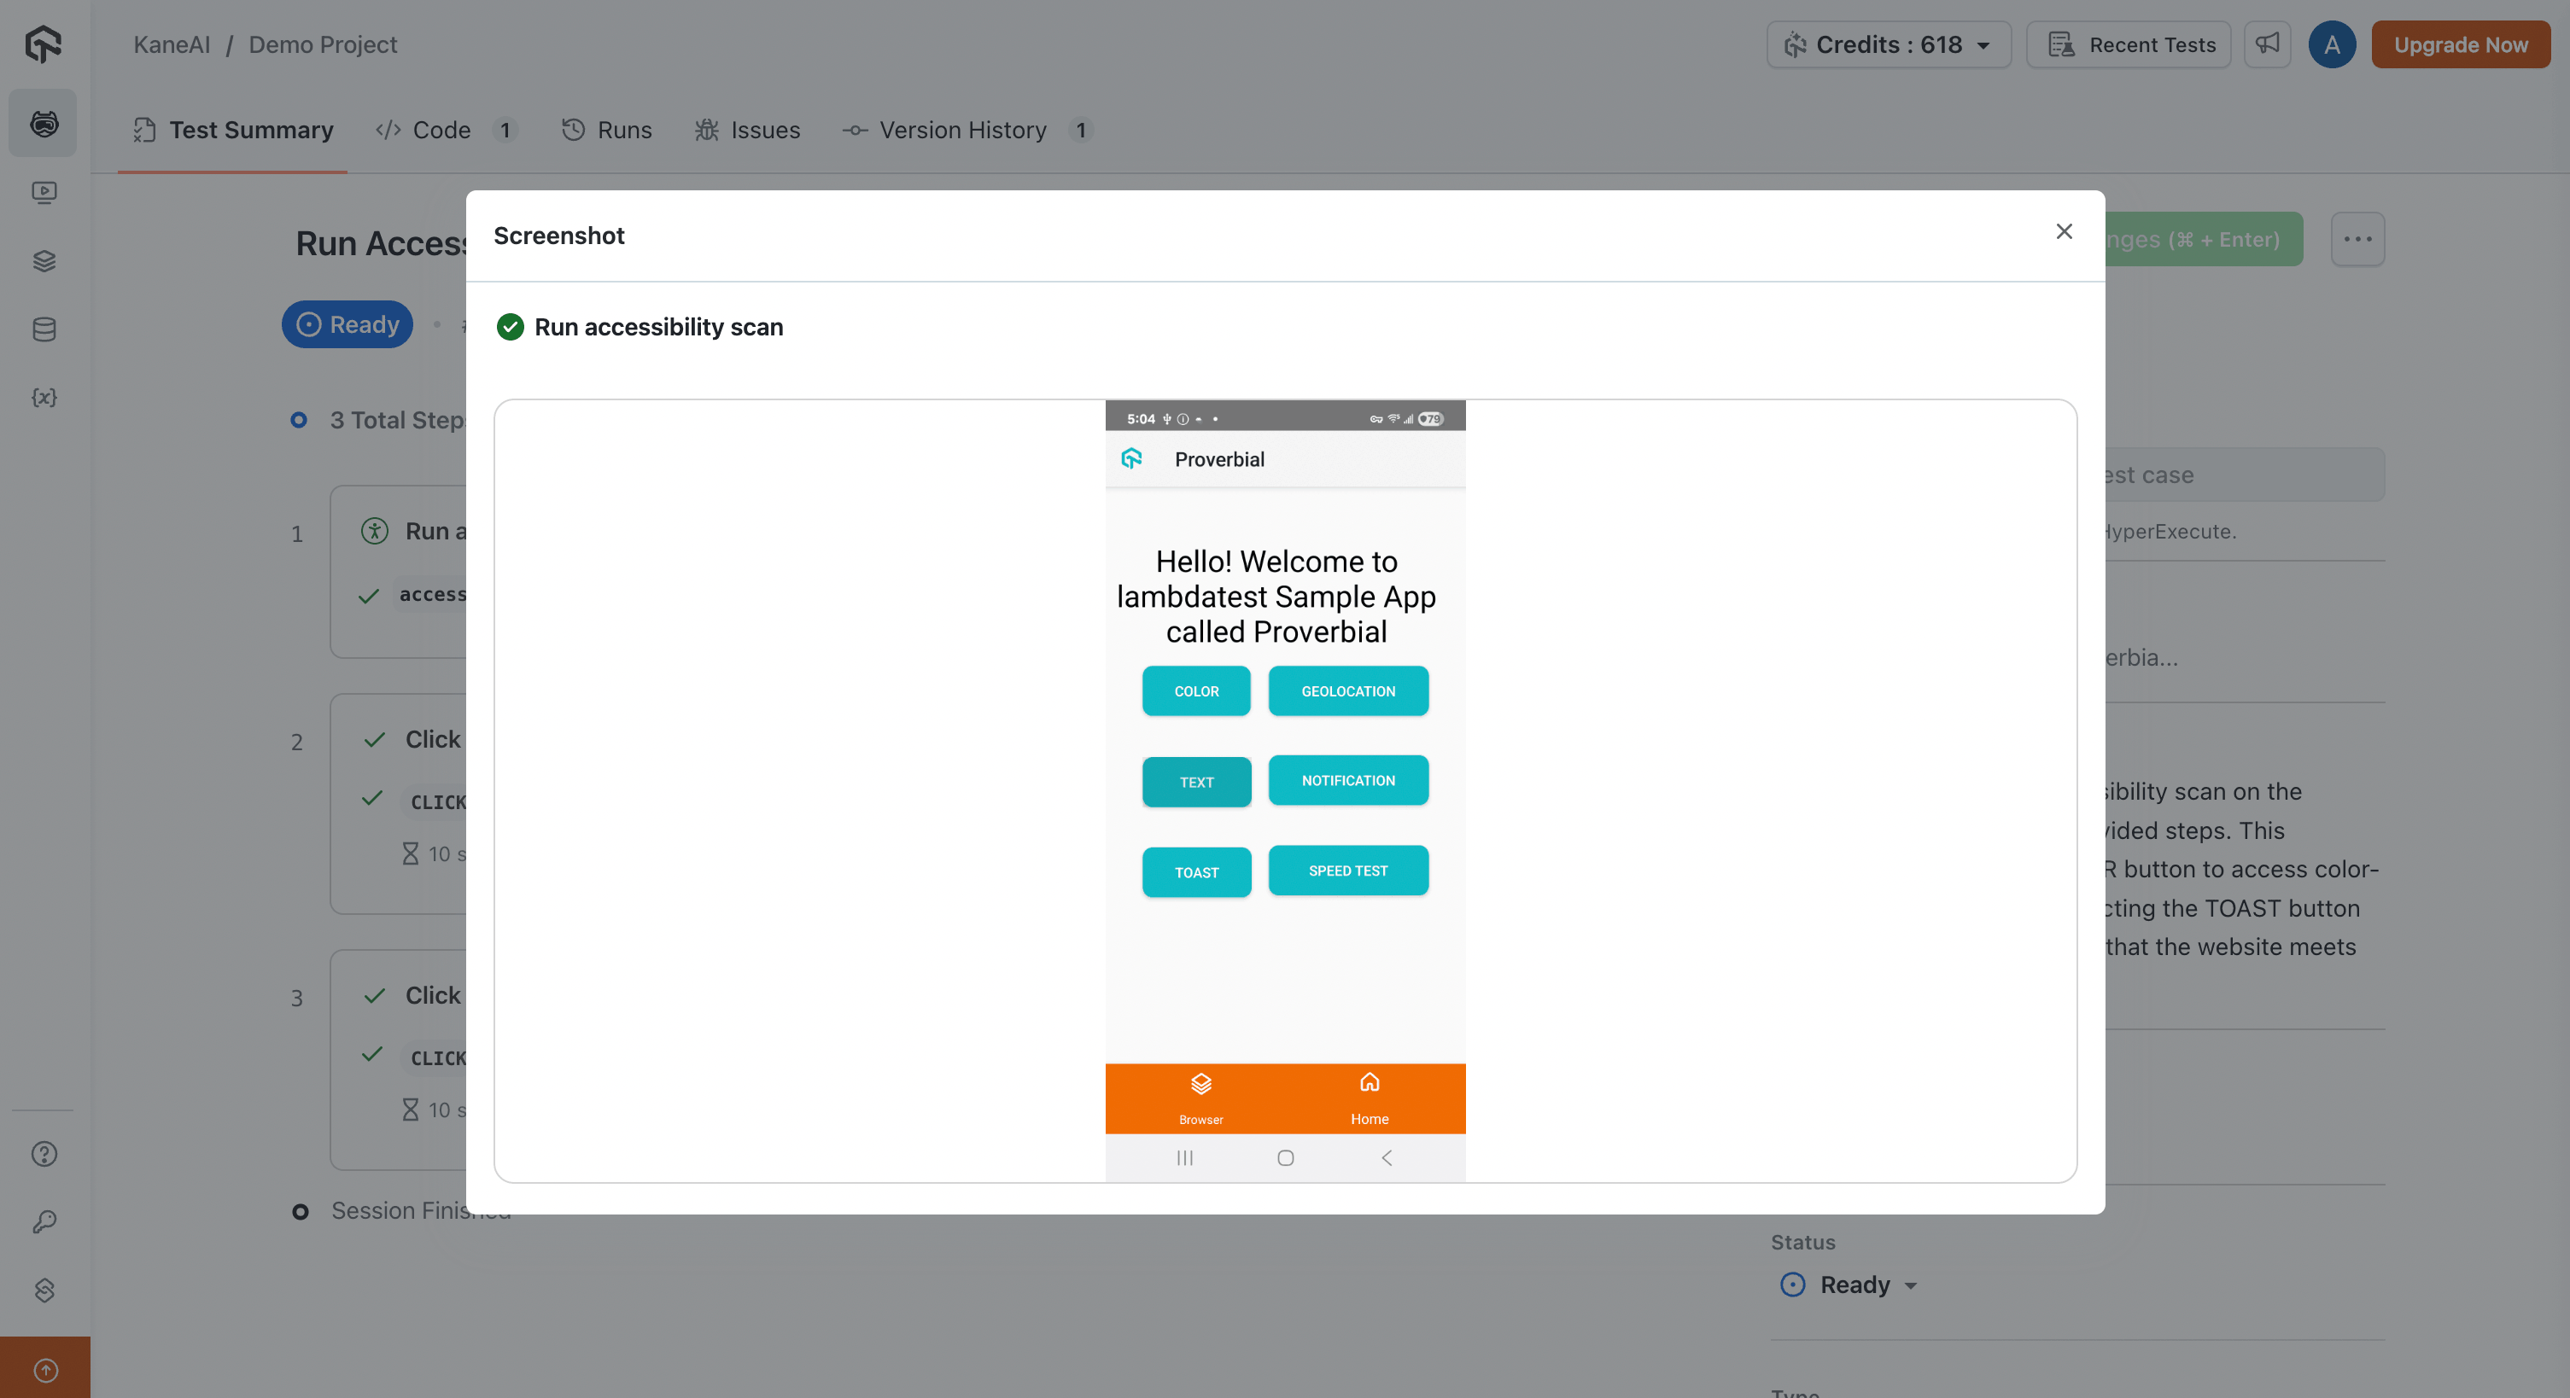2570x1398 pixels.
Task: Open the Version History tab
Action: pyautogui.click(x=963, y=130)
